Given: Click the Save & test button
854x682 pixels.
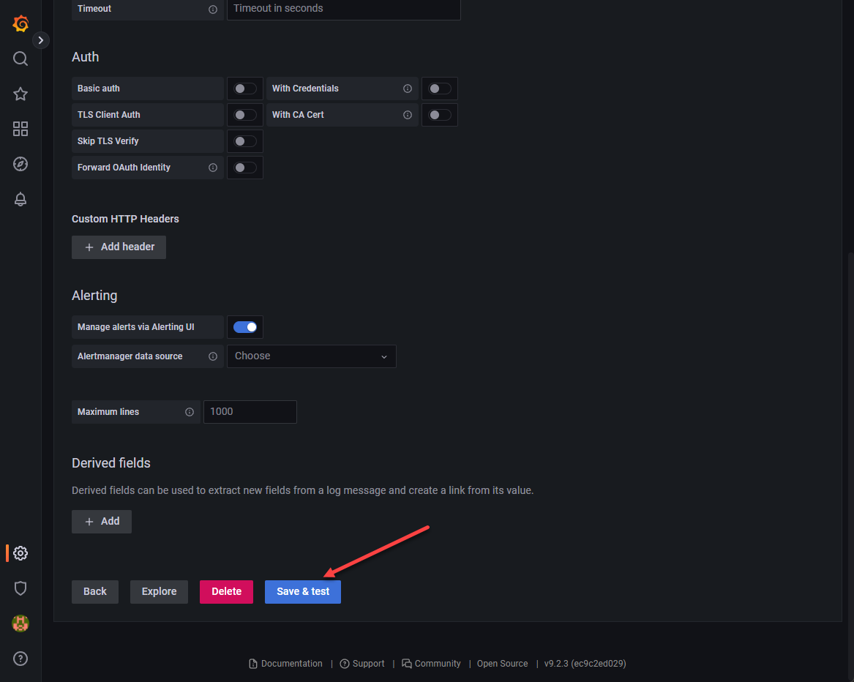Looking at the screenshot, I should pyautogui.click(x=303, y=592).
